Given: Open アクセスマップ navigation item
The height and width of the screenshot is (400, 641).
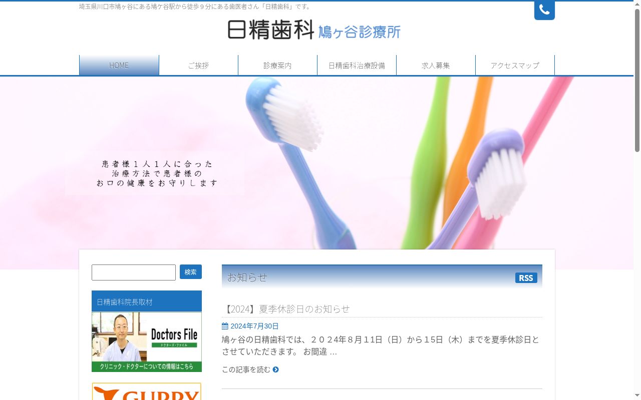Looking at the screenshot, I should [515, 65].
